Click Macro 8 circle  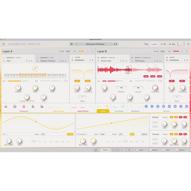(x=187, y=106)
